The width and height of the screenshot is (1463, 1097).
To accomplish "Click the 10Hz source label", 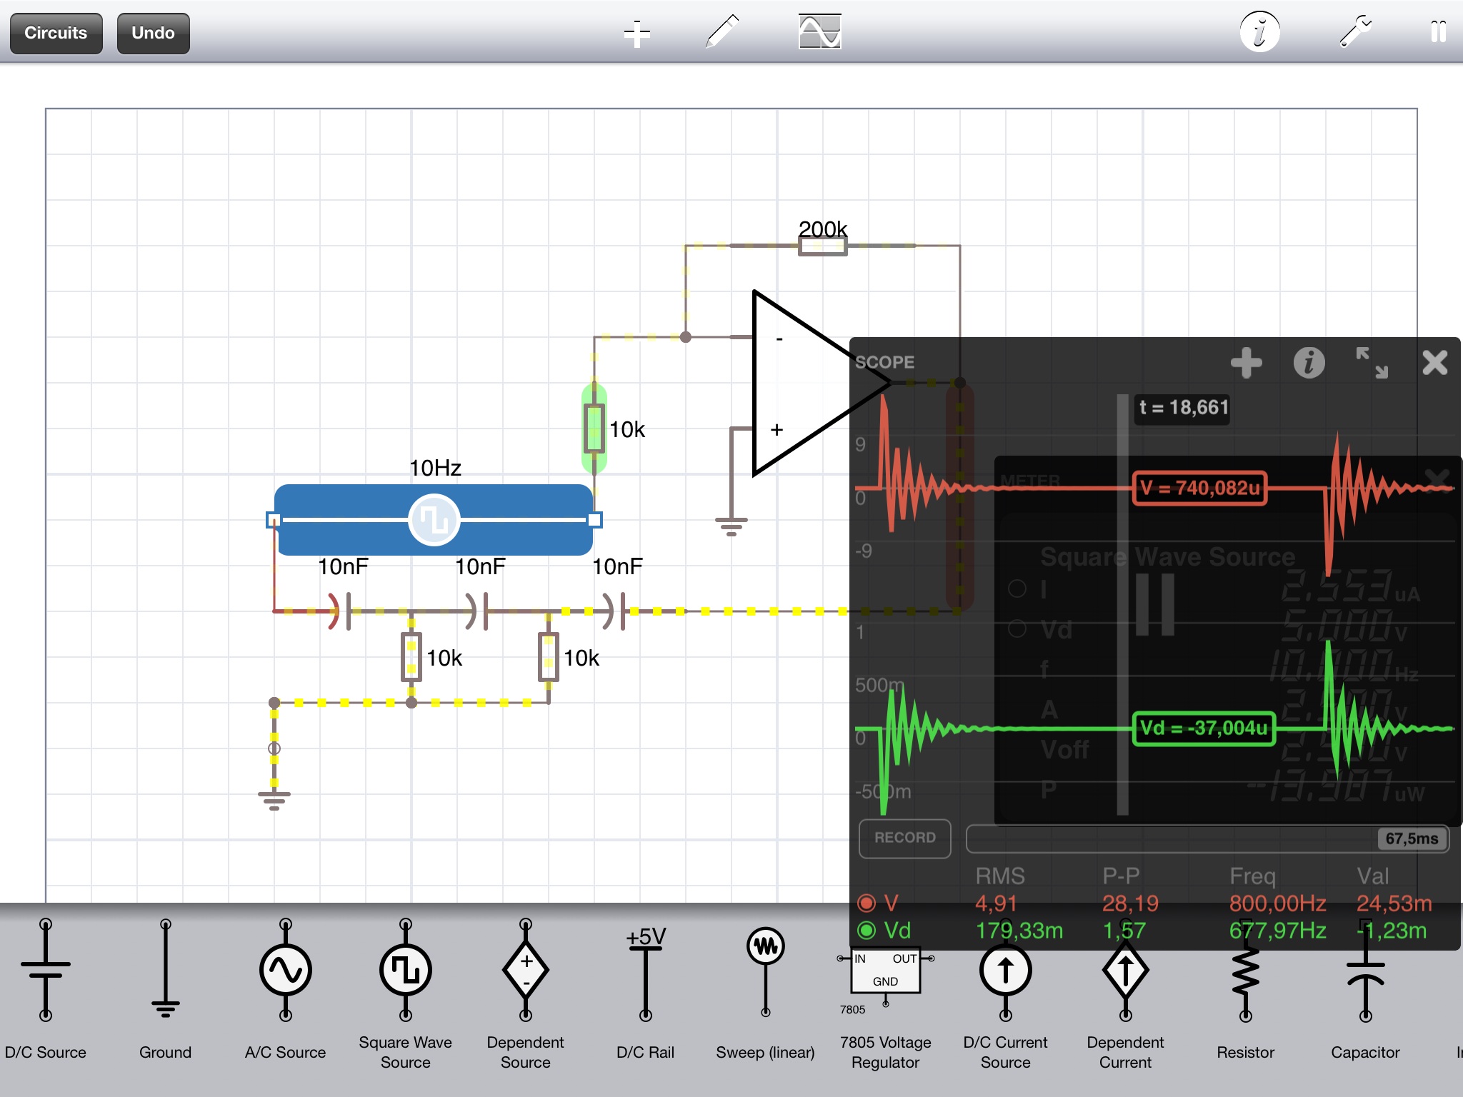I will point(435,469).
